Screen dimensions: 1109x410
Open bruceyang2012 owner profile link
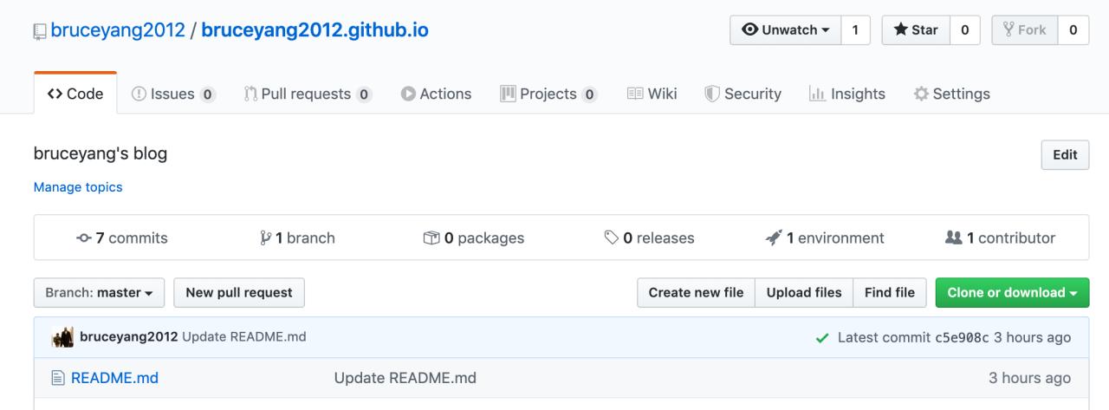(118, 30)
